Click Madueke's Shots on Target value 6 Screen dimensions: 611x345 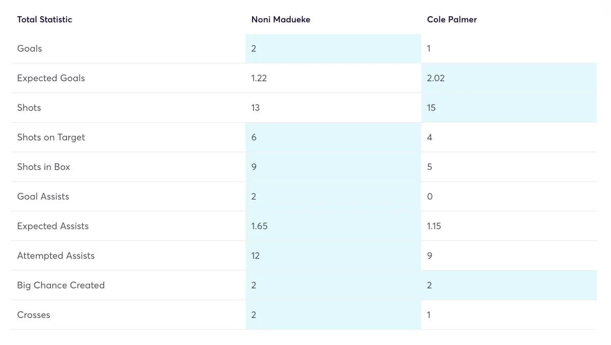pyautogui.click(x=254, y=137)
